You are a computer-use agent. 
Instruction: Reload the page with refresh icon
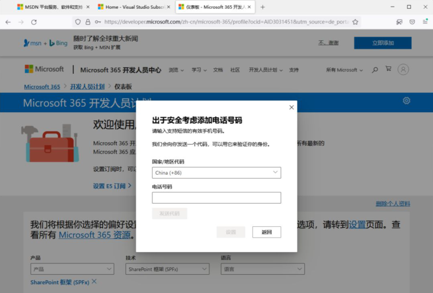pyautogui.click(x=34, y=22)
